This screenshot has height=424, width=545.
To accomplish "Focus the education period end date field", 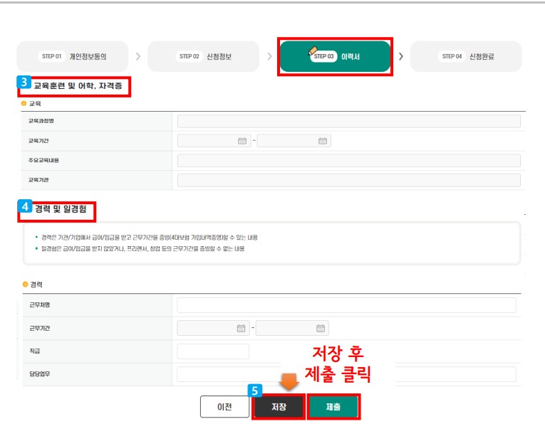I will [294, 141].
